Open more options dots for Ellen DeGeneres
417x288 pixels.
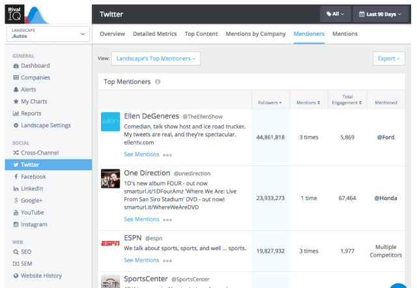click(167, 155)
